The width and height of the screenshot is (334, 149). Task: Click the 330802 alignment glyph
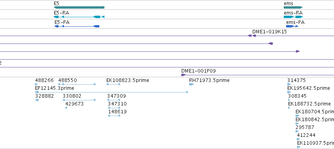pyautogui.click(x=79, y=100)
